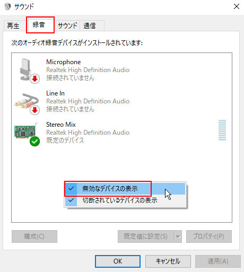Switch to the サウンド tab
244x272 pixels.
[67, 26]
